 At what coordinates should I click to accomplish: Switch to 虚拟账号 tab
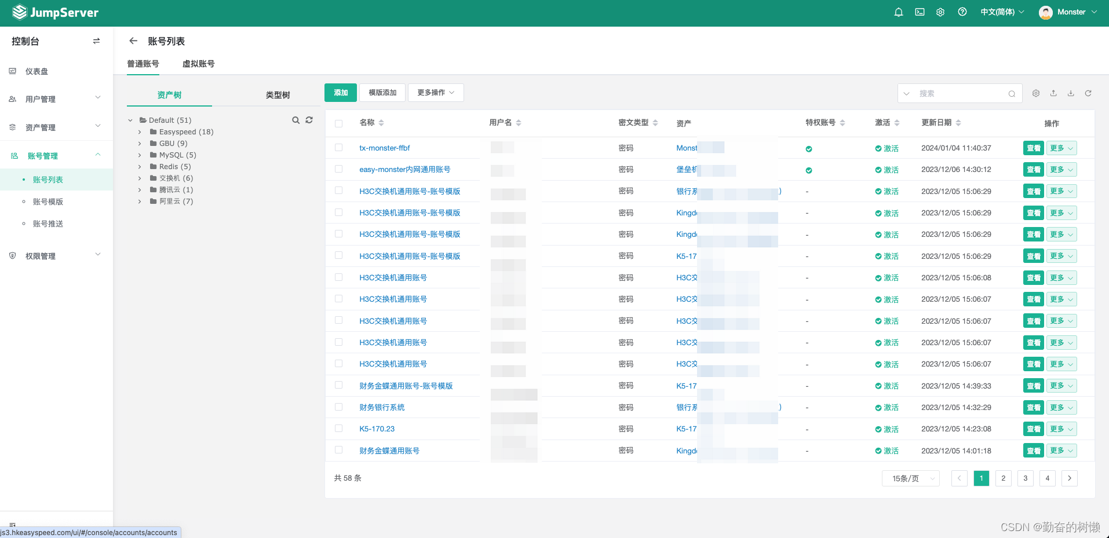coord(199,64)
